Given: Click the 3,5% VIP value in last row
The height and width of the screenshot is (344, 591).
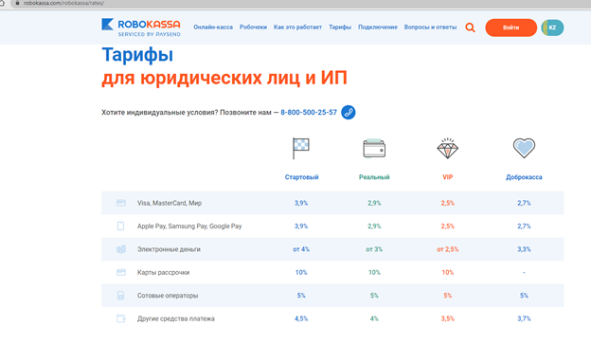Looking at the screenshot, I should tap(447, 318).
